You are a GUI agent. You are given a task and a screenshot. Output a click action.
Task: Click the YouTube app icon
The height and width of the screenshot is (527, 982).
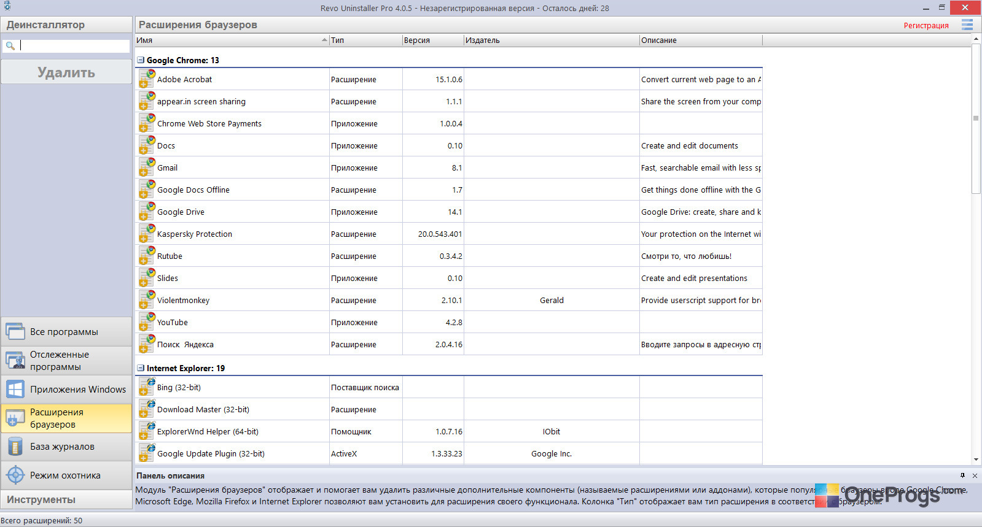pyautogui.click(x=146, y=322)
